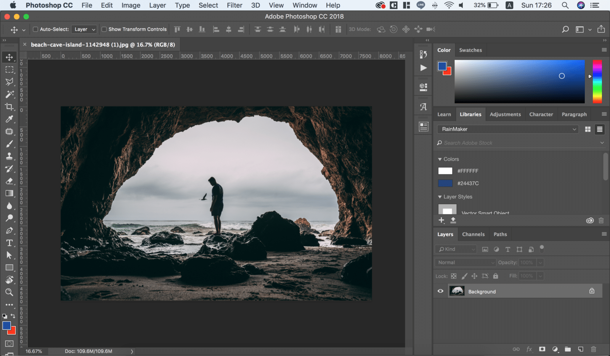
Task: Open the Filter menu
Action: point(234,5)
